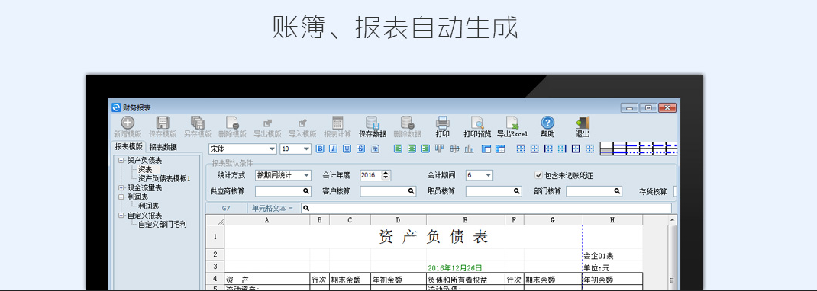Click the third border style icon
The width and height of the screenshot is (817, 291).
coord(548,149)
